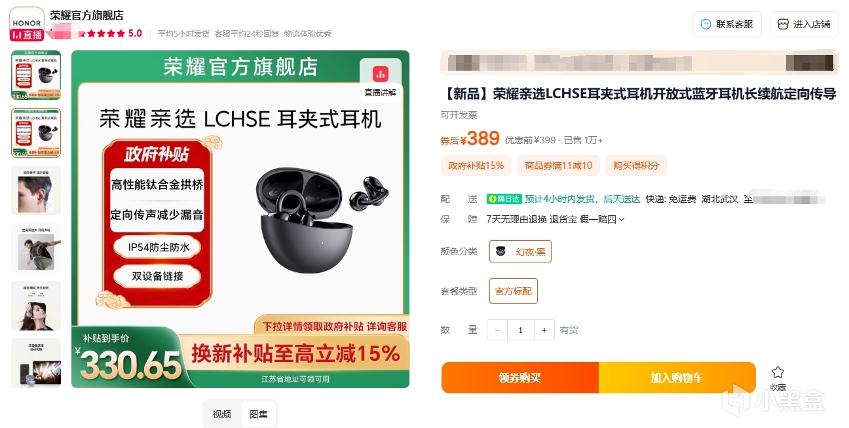Select the 官方标配 package option
This screenshot has height=428, width=849.
pos(514,291)
